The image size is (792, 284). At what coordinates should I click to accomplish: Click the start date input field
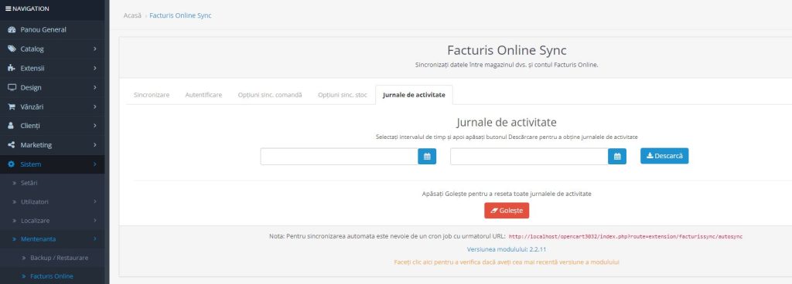(x=339, y=157)
